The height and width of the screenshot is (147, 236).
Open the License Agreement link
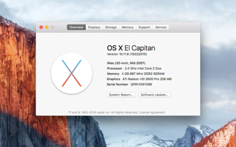pyautogui.click(x=152, y=112)
